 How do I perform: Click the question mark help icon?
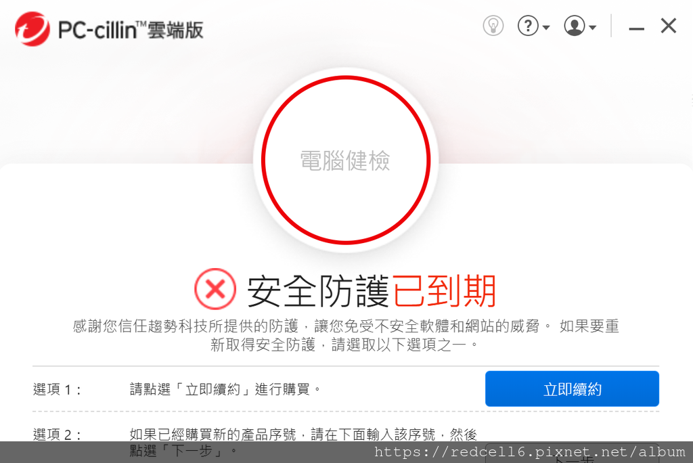click(x=528, y=26)
